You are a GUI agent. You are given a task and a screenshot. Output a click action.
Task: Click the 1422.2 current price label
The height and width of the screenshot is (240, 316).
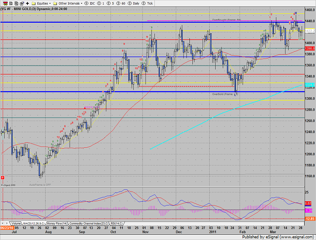click(310, 31)
